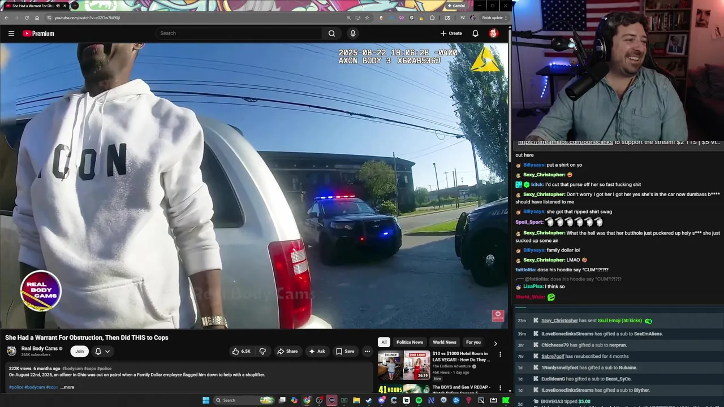This screenshot has height=407, width=724.
Task: Dislike the video with thumbs down
Action: pos(262,351)
